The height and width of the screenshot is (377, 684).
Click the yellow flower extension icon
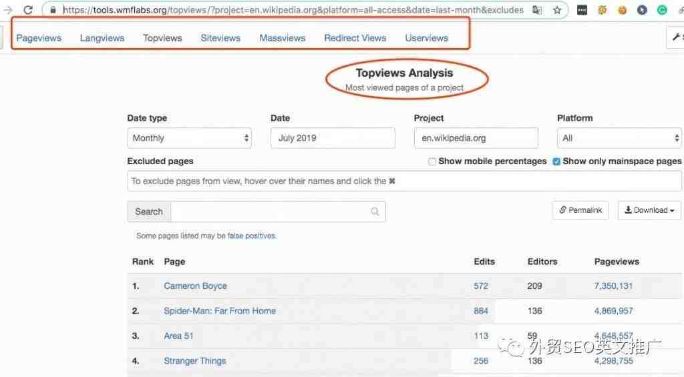pyautogui.click(x=602, y=9)
